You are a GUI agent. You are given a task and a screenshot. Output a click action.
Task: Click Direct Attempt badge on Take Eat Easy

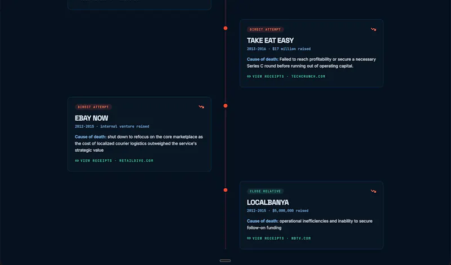pyautogui.click(x=265, y=29)
